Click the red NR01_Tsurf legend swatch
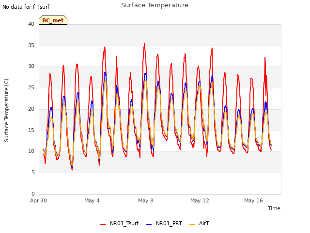The width and height of the screenshot is (310, 233). (103, 224)
